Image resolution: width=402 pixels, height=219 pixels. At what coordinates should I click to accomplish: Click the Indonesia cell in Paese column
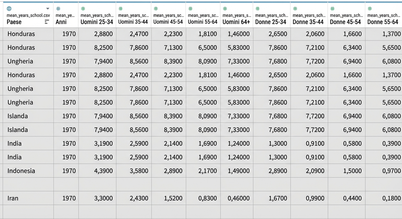pyautogui.click(x=21, y=171)
